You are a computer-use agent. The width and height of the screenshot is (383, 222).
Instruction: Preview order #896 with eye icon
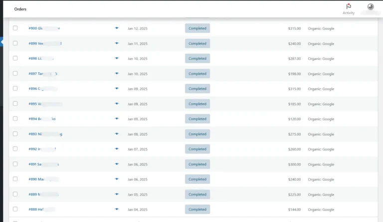click(117, 89)
